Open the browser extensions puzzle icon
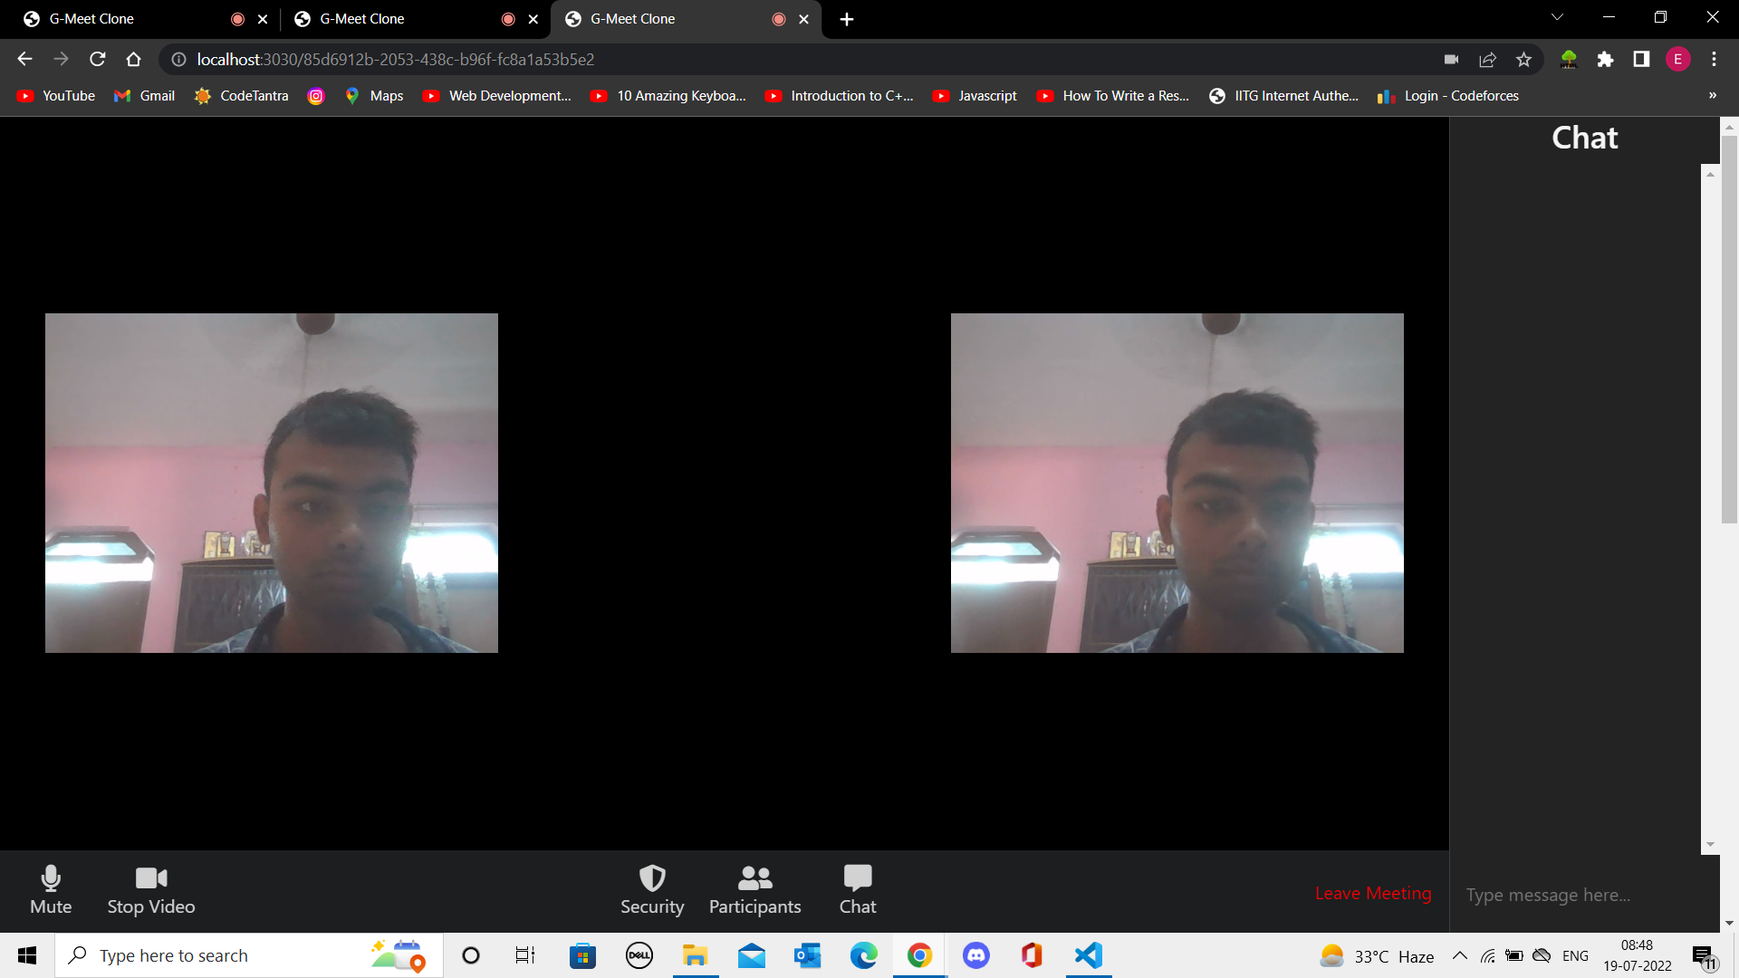Image resolution: width=1739 pixels, height=978 pixels. 1607,59
